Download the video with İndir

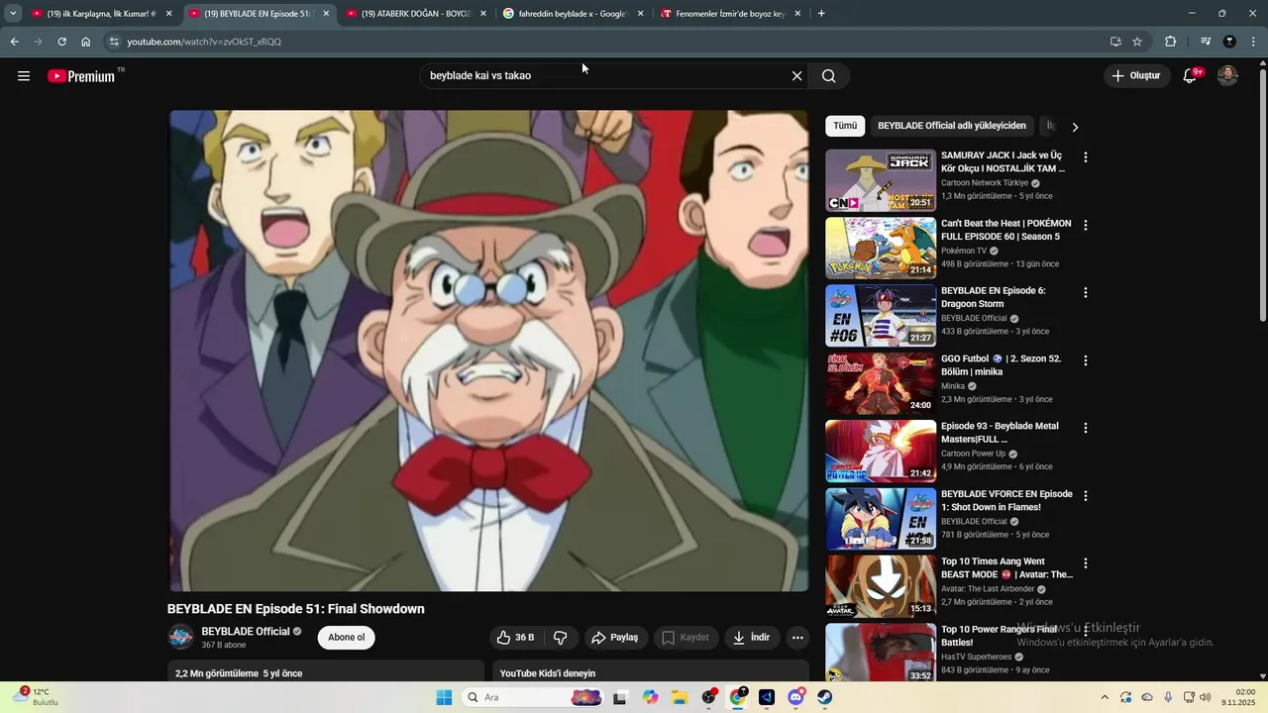click(752, 638)
